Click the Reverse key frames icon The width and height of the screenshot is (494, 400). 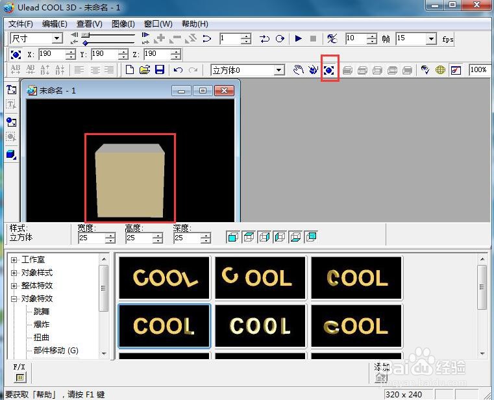coord(191,38)
